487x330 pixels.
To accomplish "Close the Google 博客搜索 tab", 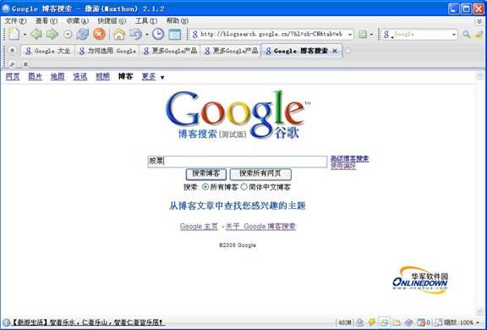I will coord(335,51).
